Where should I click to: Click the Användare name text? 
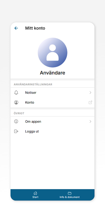pyautogui.click(x=53, y=73)
